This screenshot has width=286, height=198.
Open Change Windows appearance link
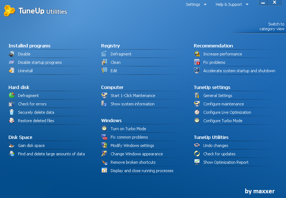coord(136,154)
